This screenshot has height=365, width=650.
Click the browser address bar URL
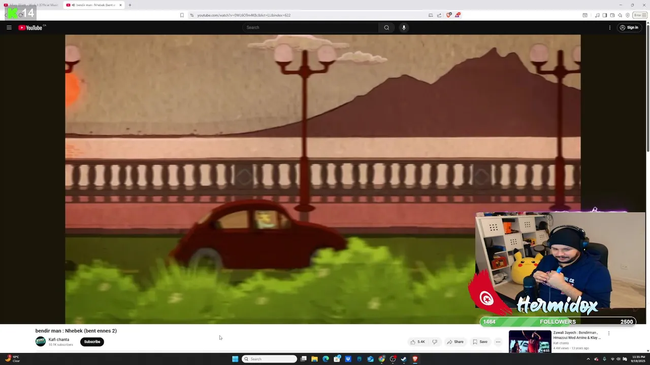point(244,15)
